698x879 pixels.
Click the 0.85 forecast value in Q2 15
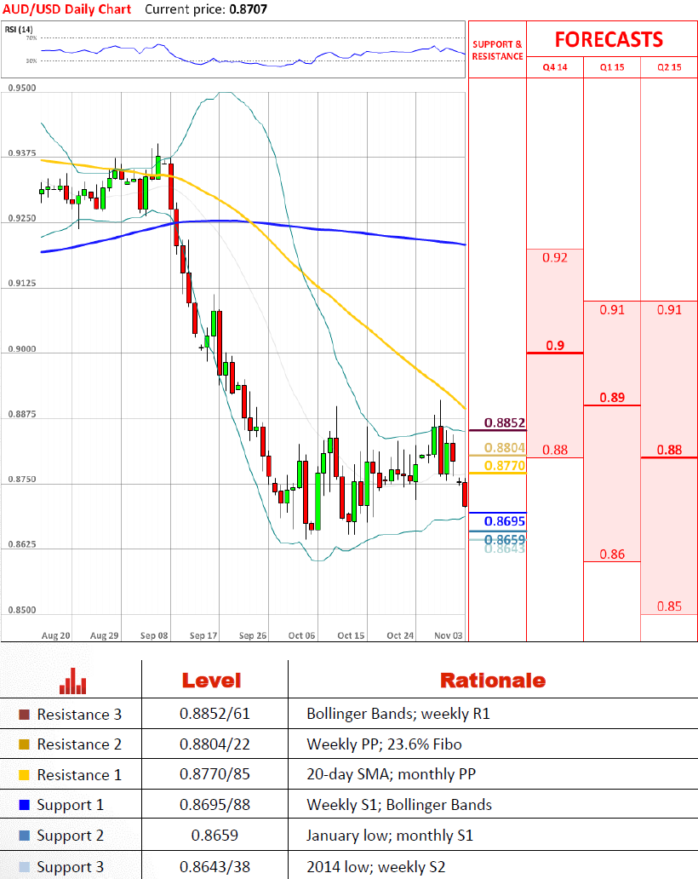669,606
